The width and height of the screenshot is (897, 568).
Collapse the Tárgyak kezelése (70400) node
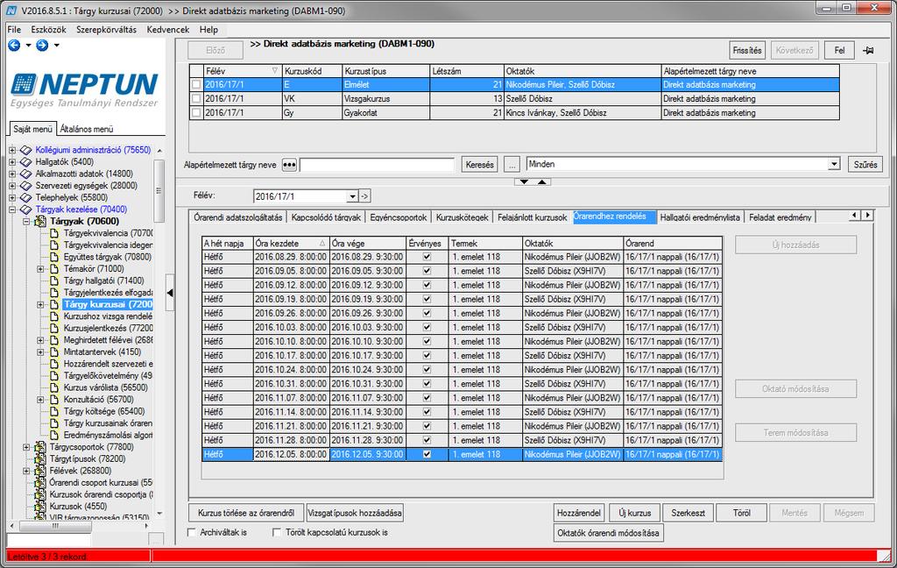click(x=12, y=209)
